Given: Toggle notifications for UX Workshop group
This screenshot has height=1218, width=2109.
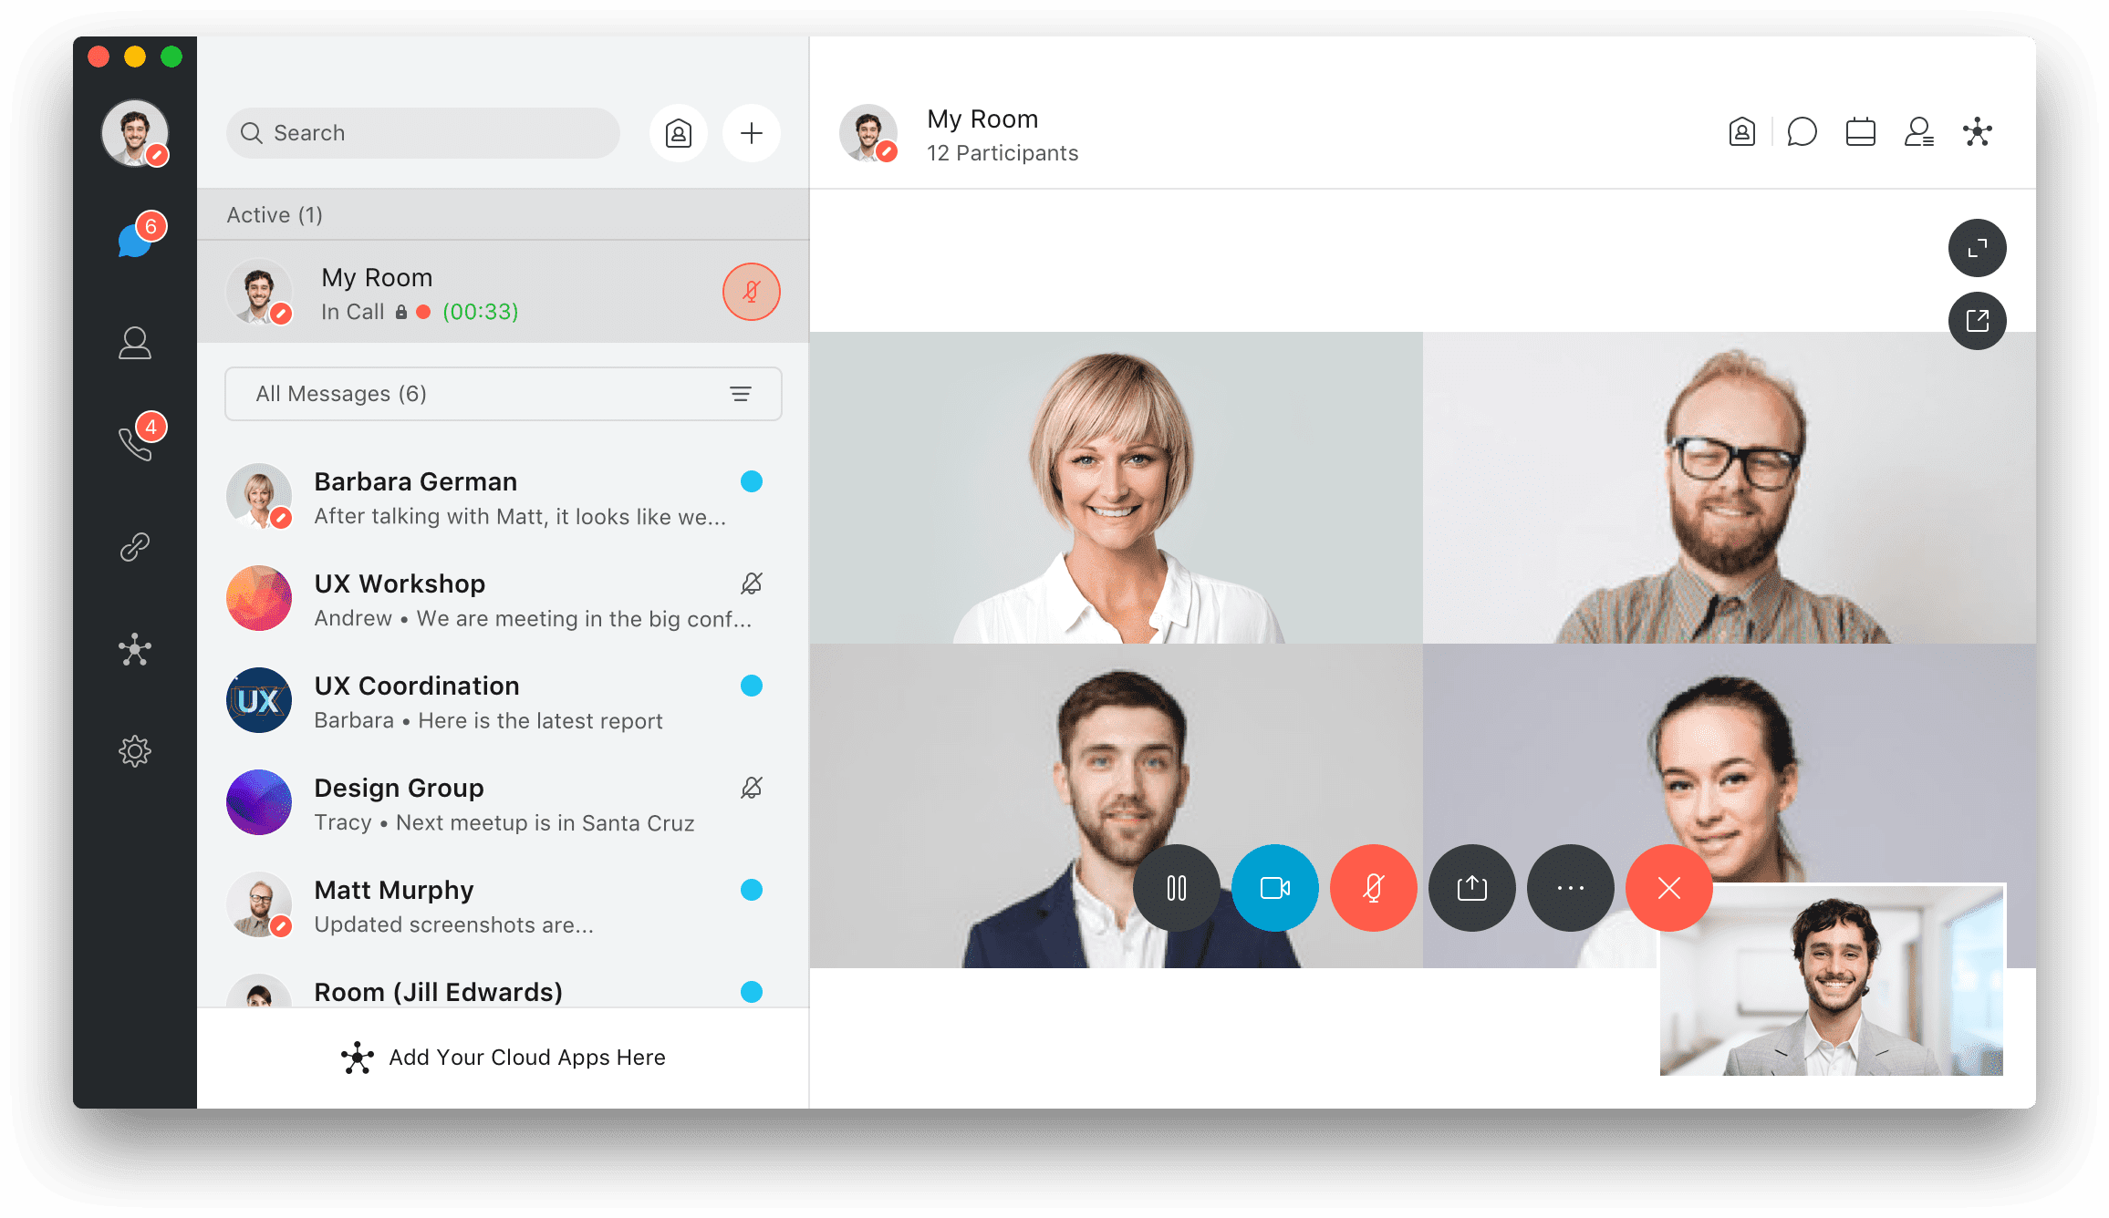Looking at the screenshot, I should [752, 583].
